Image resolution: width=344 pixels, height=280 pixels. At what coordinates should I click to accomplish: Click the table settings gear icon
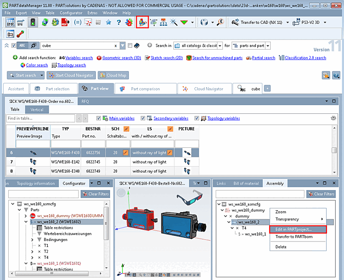[333, 118]
